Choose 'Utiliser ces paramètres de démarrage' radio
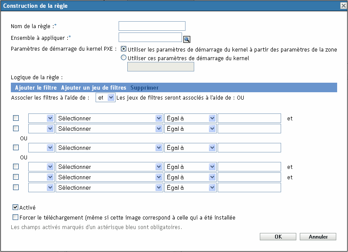Viewport: 348px width, 252px height. point(124,58)
